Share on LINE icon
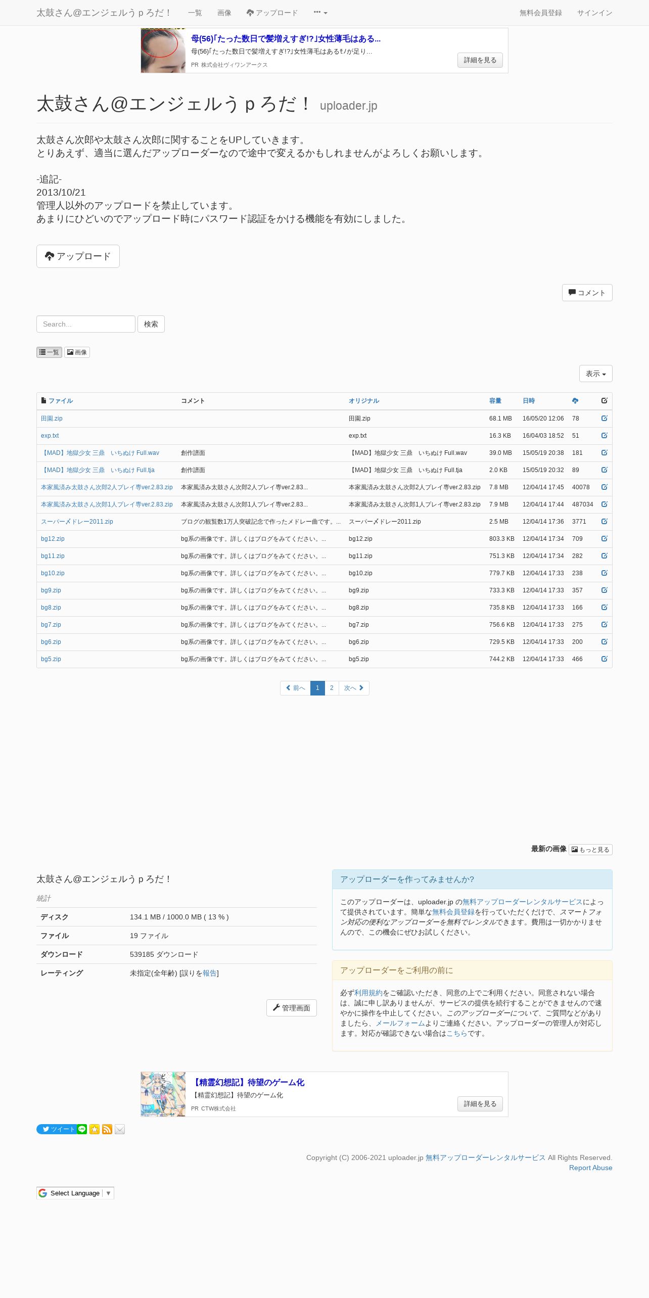The height and width of the screenshot is (1298, 649). (82, 1129)
